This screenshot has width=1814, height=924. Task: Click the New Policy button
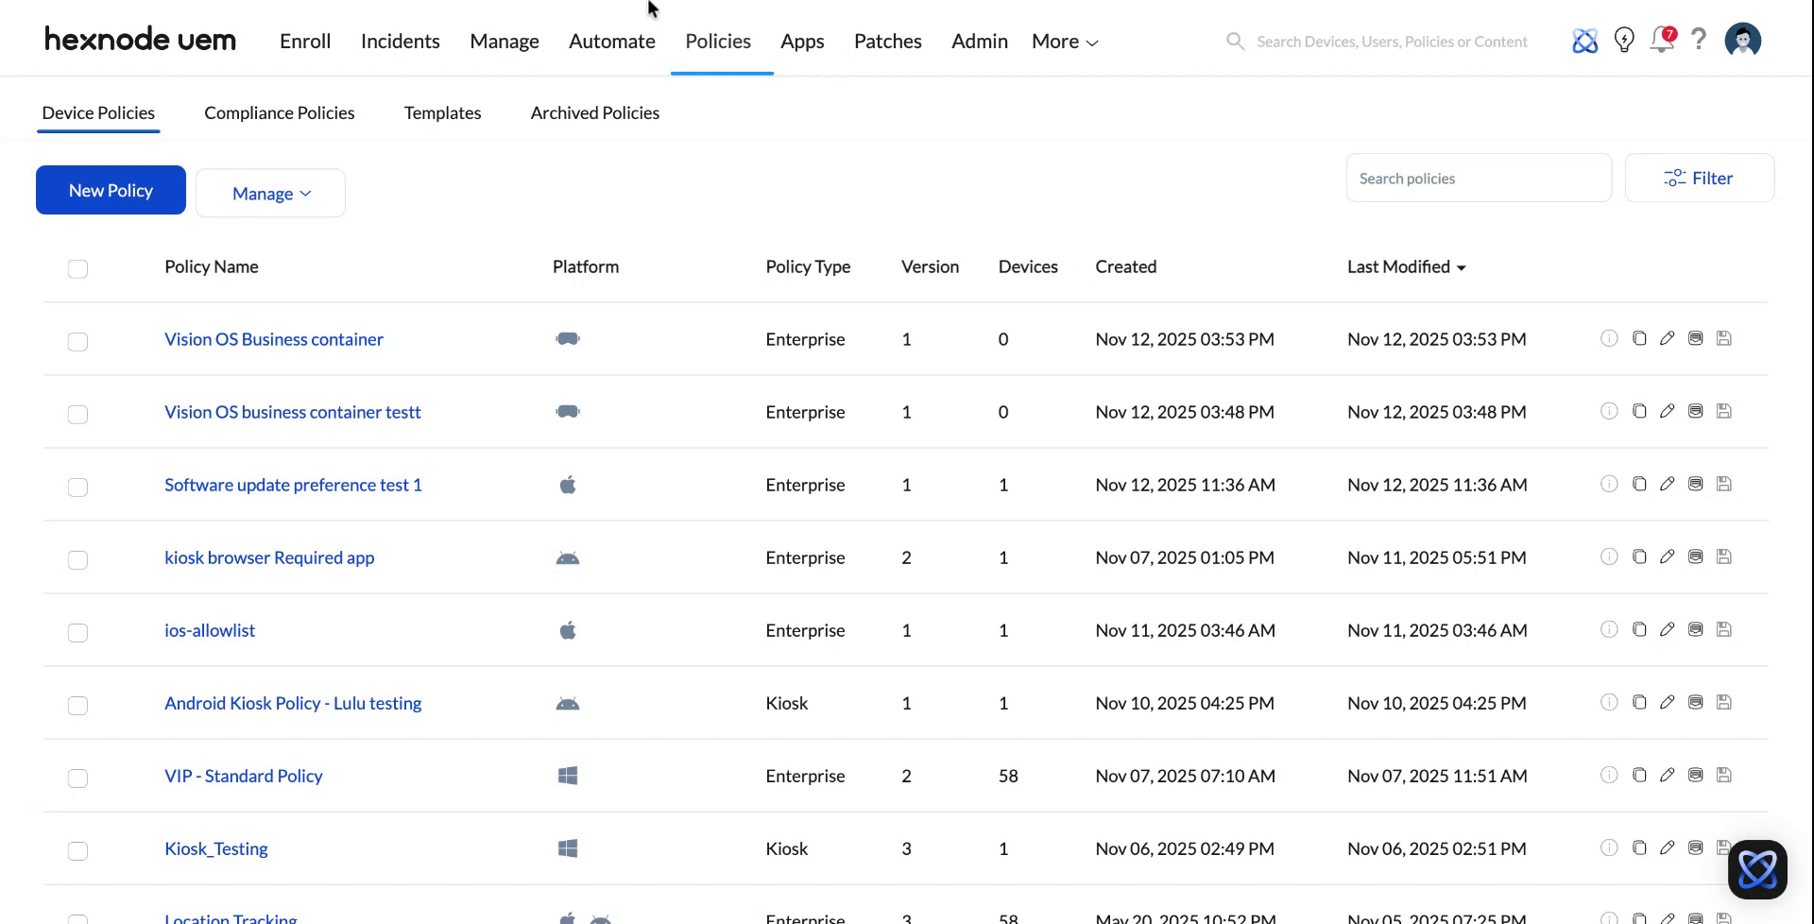(x=110, y=190)
